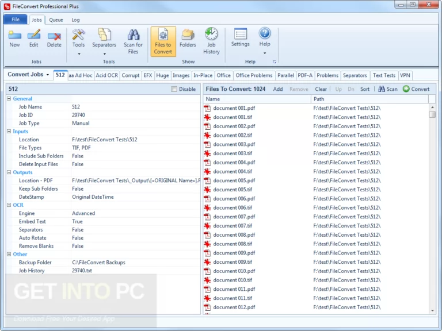Select the VPN job tab
This screenshot has height=331, width=442.
coord(405,75)
